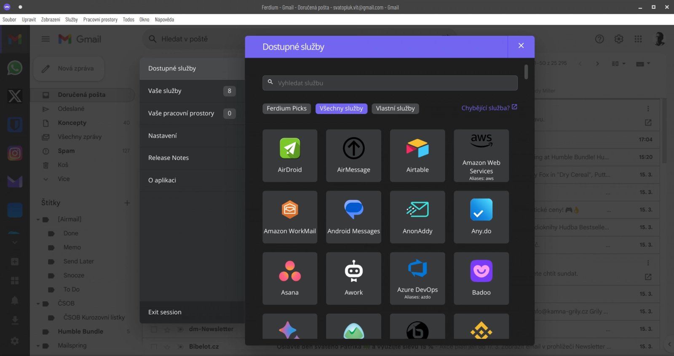Screen dimensions: 674x356
Task: Open the Pracovní prostory menu
Action: tap(100, 20)
